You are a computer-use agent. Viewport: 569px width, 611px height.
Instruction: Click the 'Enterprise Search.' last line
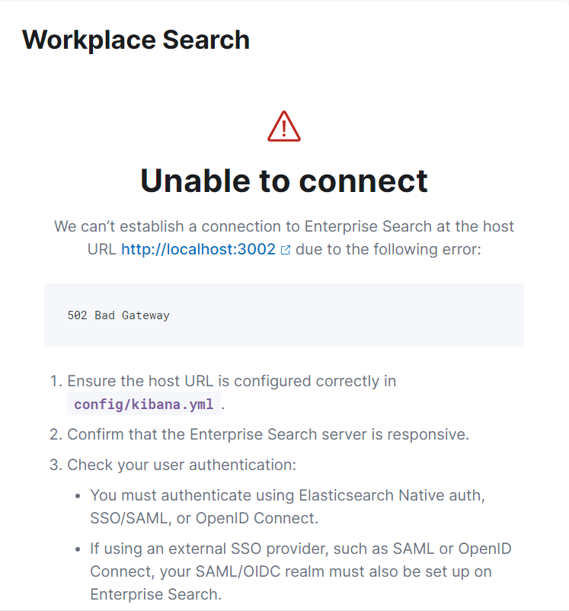tap(156, 594)
